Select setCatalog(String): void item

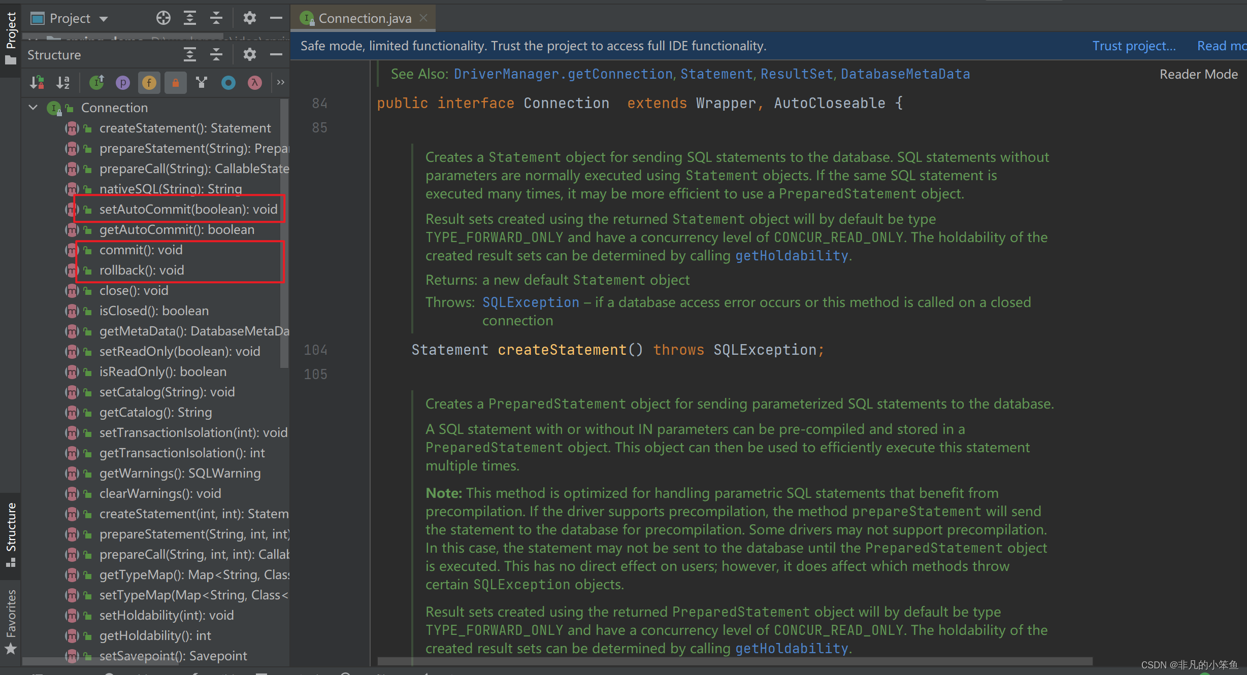(167, 392)
